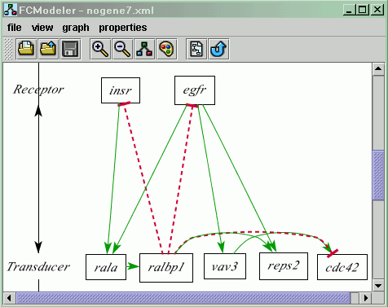Open the file menu
This screenshot has width=388, height=307.
tap(15, 28)
